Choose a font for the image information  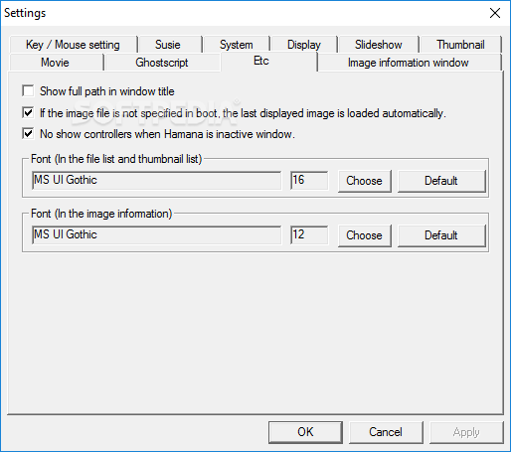[x=365, y=235]
